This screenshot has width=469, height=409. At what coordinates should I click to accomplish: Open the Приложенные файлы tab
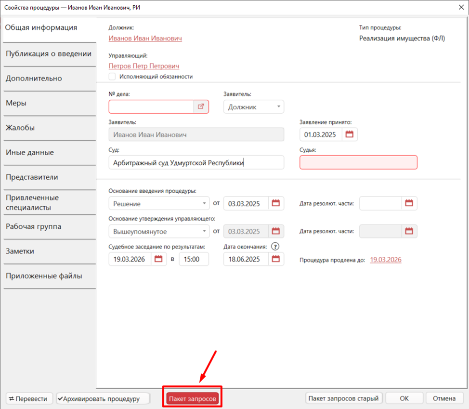pos(44,276)
